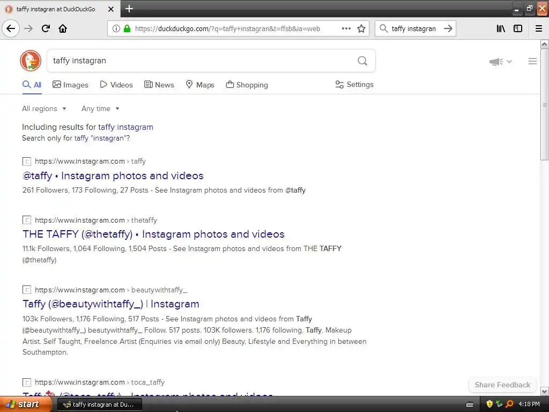Screen dimensions: 549x412
Task: Switch to the Shopping tab
Action: pos(247,85)
